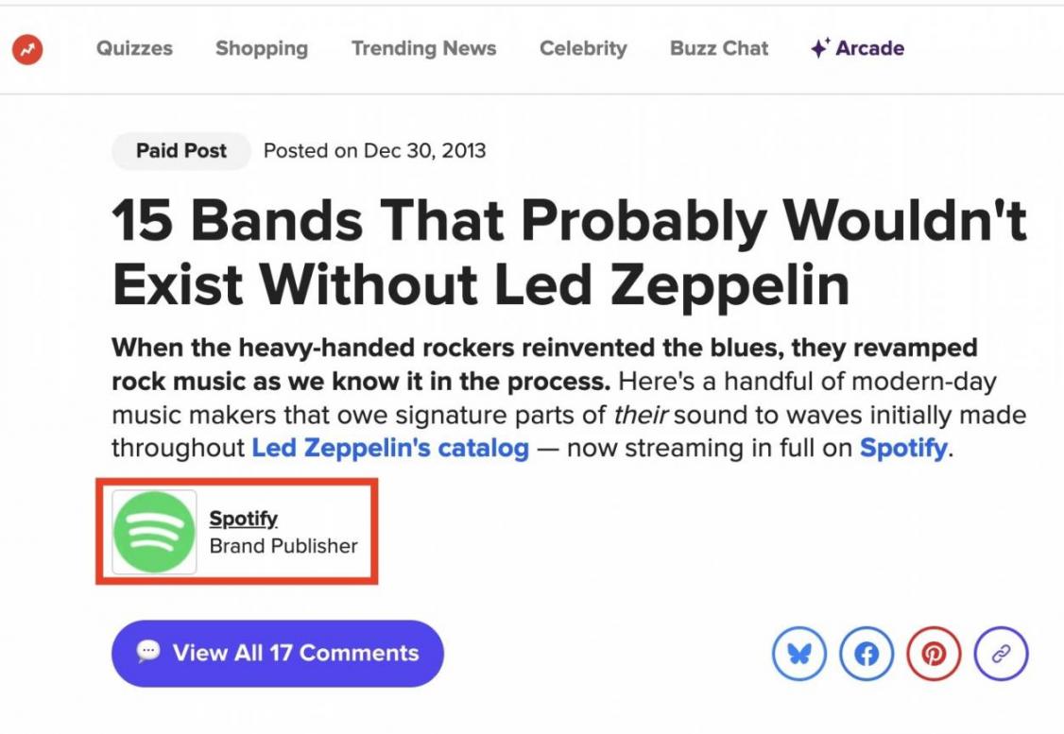Share the article on Facebook
Image resolution: width=1064 pixels, height=734 pixels.
click(867, 654)
